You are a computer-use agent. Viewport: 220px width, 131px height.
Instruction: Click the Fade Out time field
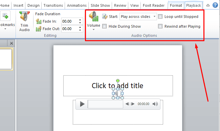(70, 29)
